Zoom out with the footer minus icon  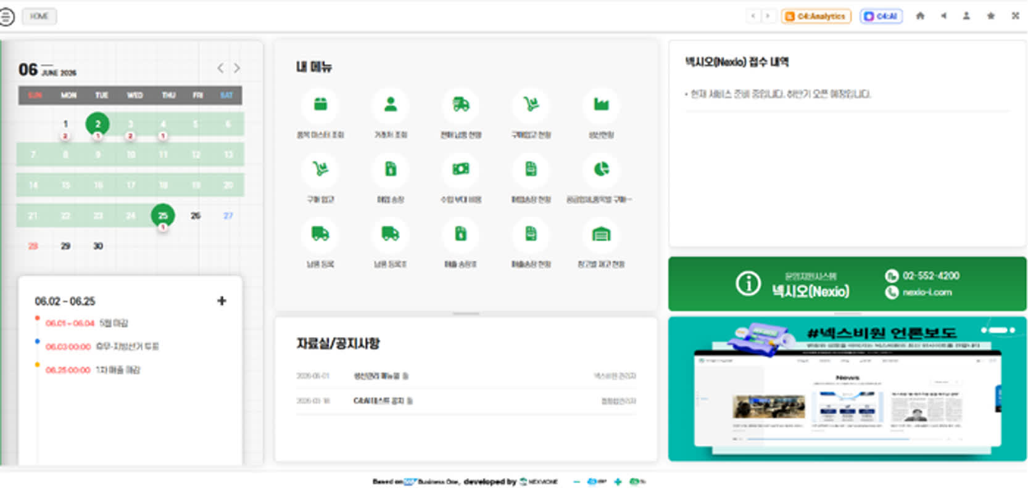click(x=577, y=482)
